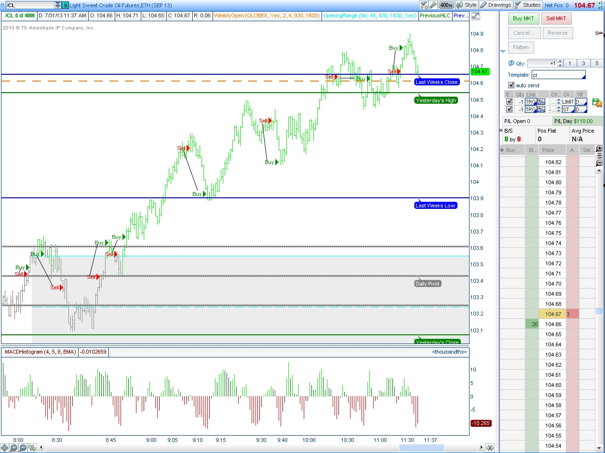Click the Last Weeks Low label
The height and width of the screenshot is (453, 605).
(435, 206)
